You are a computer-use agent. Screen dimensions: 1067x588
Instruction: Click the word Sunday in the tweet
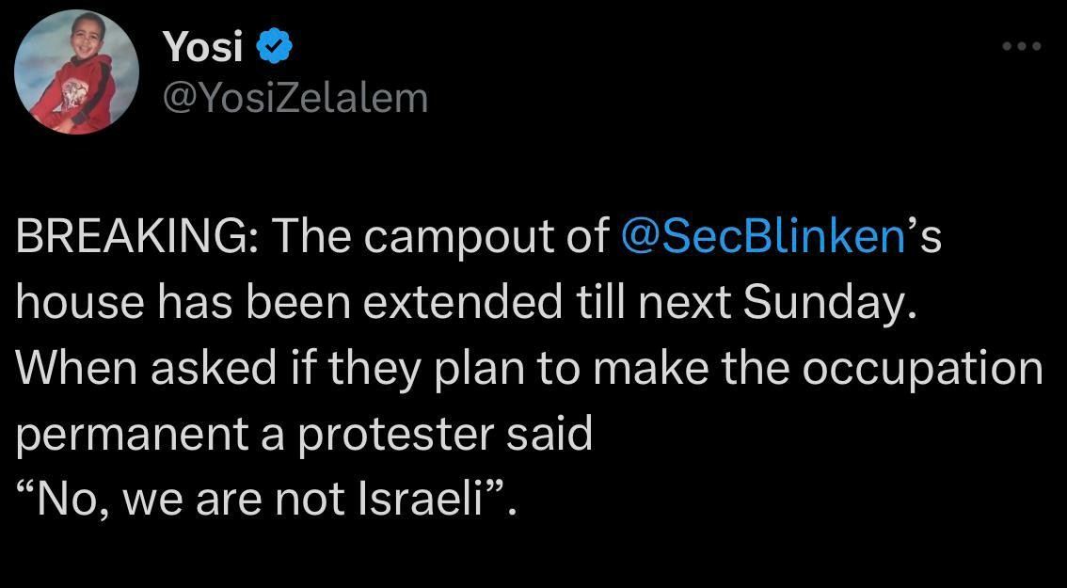pyautogui.click(x=828, y=303)
